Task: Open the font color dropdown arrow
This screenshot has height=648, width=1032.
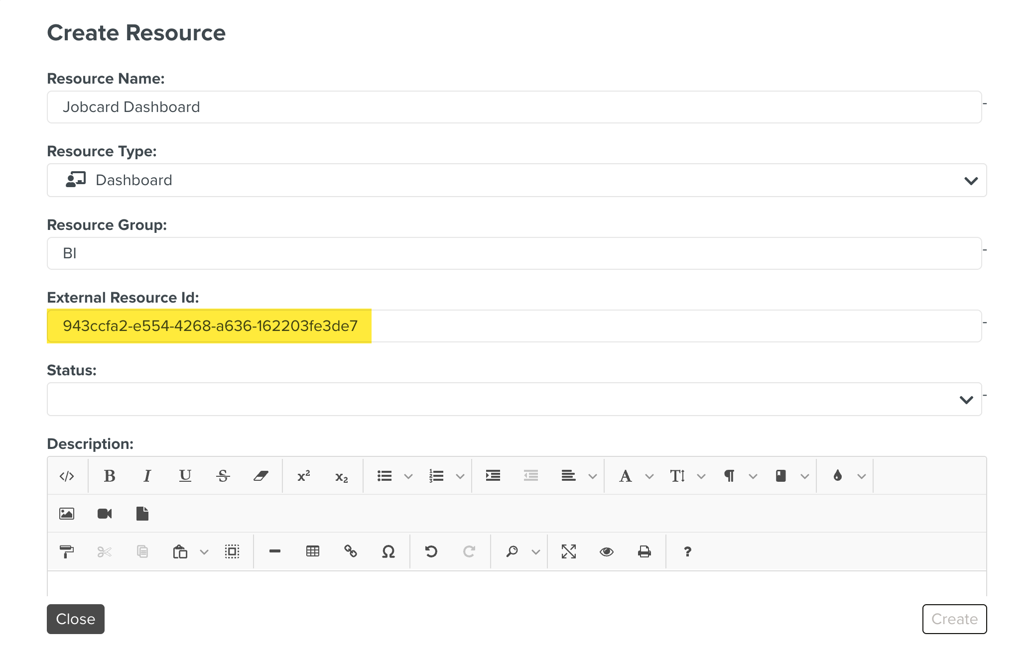Action: (x=649, y=476)
